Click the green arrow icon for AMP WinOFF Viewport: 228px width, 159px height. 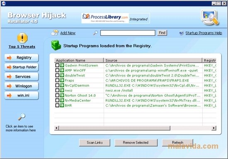click(62, 70)
